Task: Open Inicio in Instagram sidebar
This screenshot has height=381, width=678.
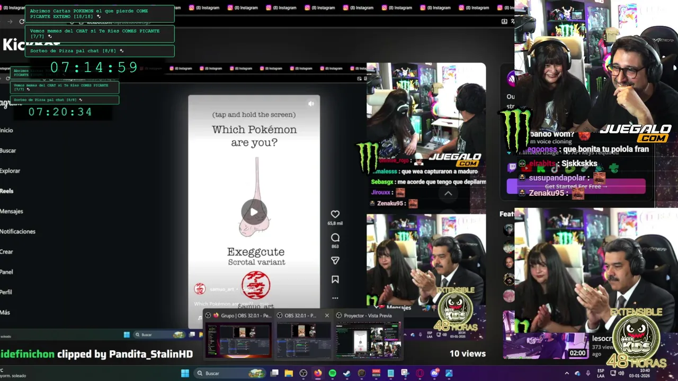Action: click(6, 130)
